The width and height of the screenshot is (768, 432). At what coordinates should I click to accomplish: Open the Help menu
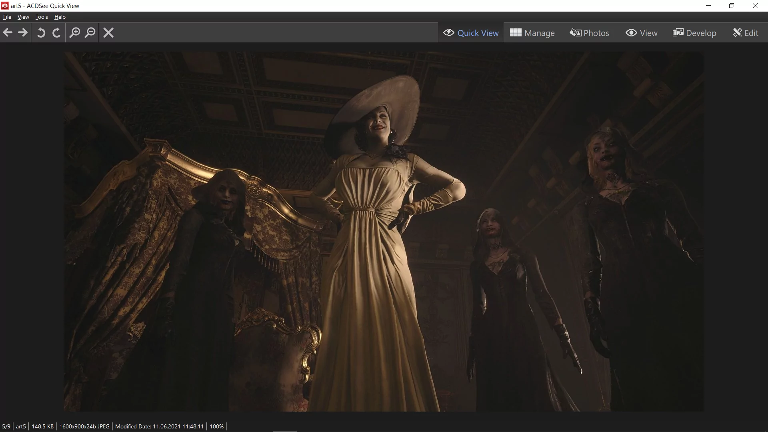60,17
